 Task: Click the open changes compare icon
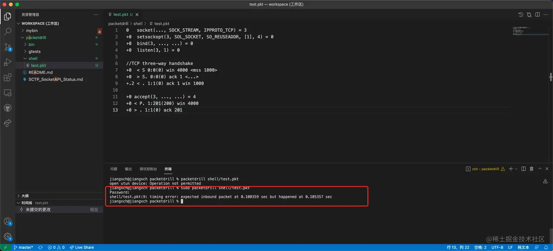[529, 15]
